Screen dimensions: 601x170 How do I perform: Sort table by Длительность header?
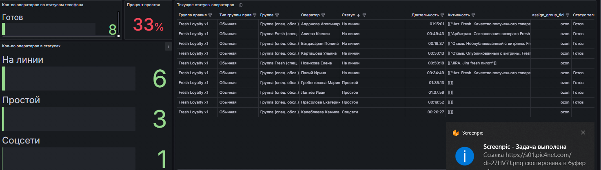pos(425,15)
